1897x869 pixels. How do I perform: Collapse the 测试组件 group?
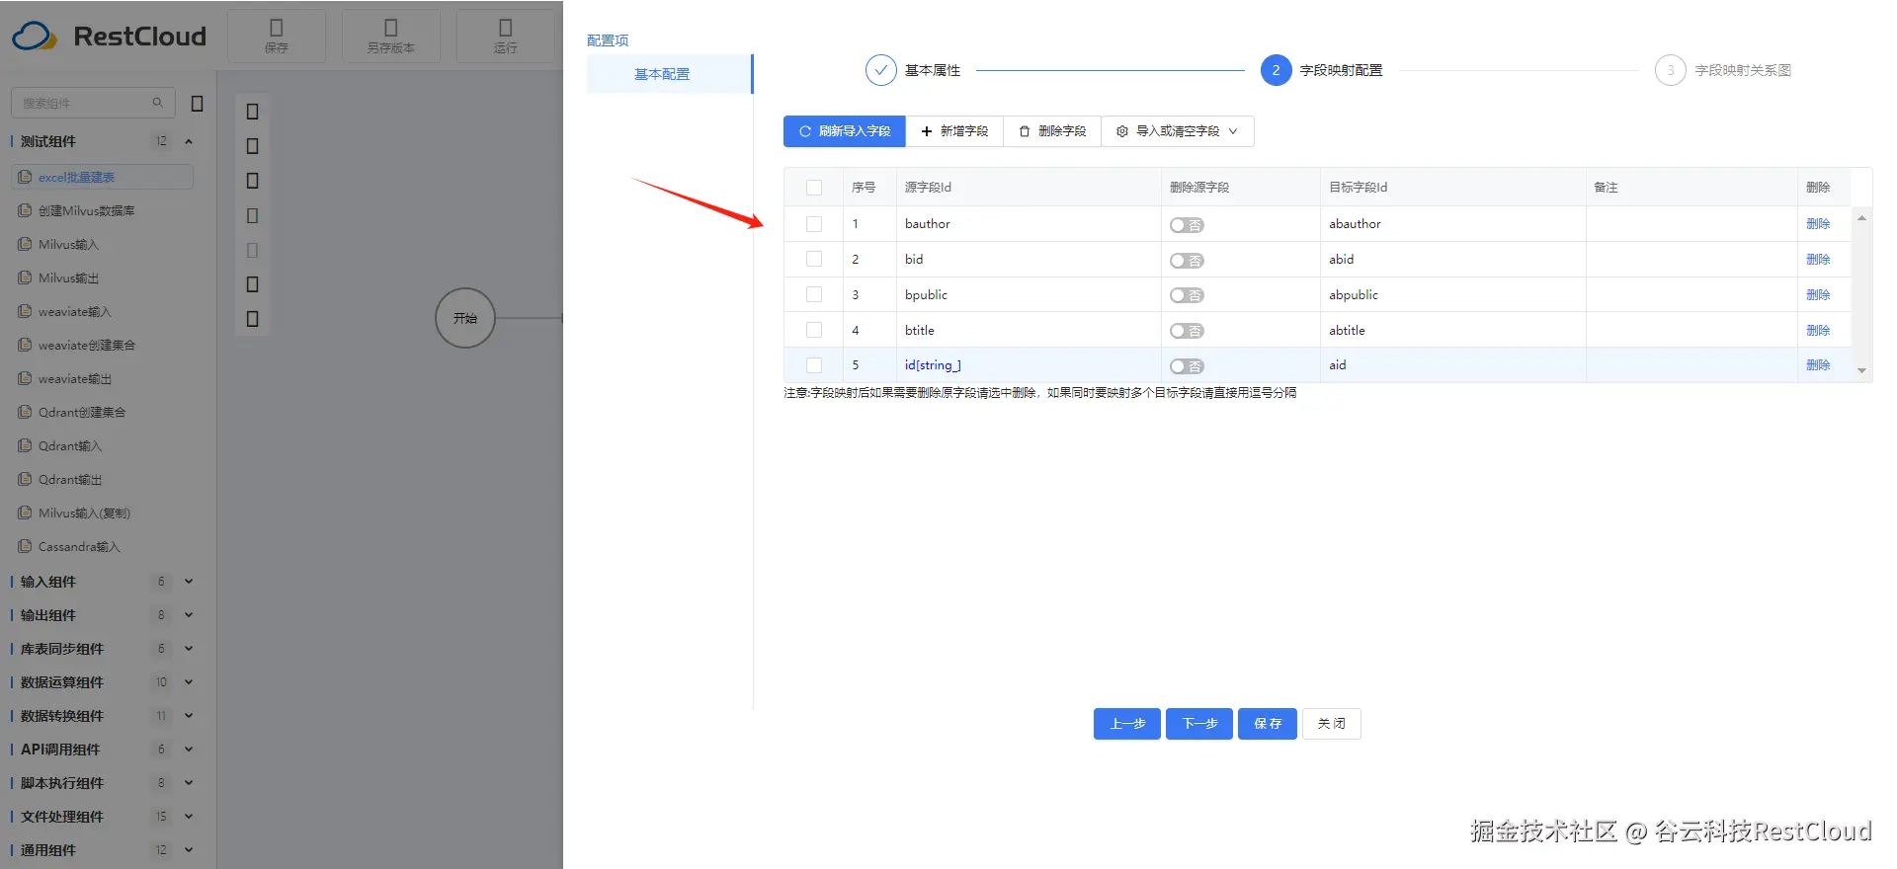click(x=189, y=141)
